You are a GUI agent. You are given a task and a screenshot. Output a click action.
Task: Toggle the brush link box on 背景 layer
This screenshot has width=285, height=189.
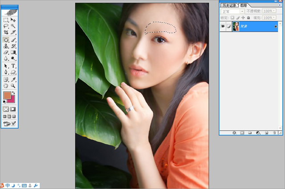click(229, 27)
